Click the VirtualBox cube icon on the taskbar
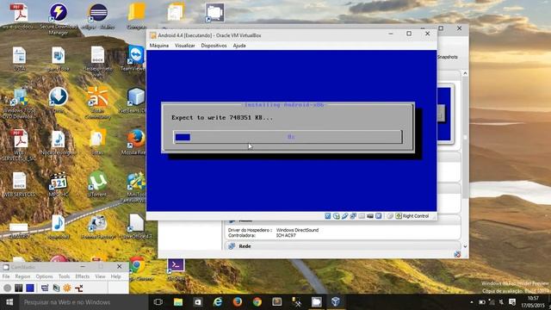551x310 pixels. [x=336, y=302]
